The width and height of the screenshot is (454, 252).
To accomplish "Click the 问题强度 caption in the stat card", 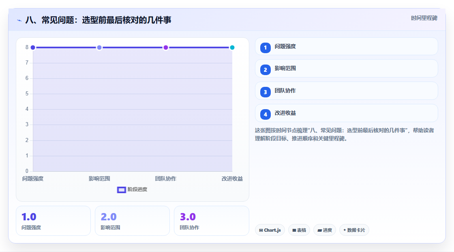I will 31,228.
